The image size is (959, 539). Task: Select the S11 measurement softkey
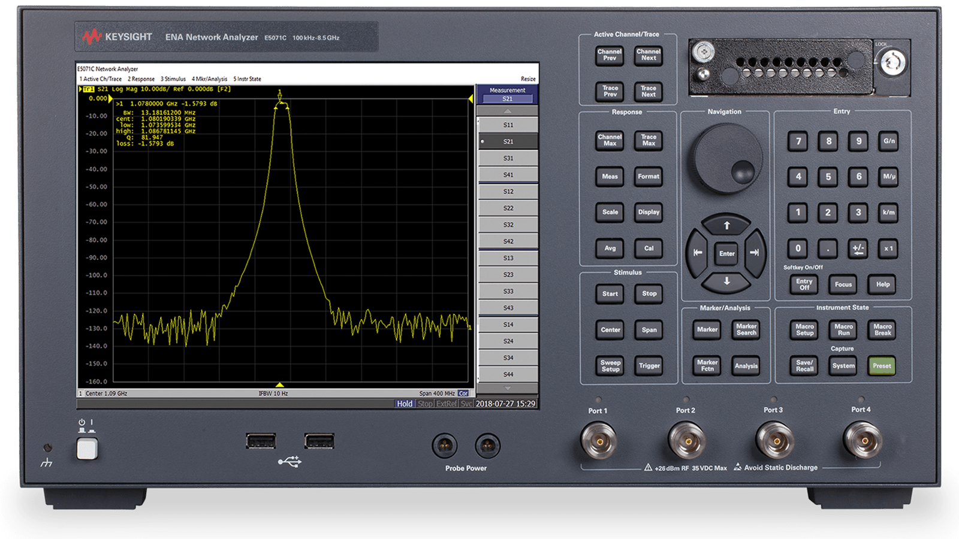506,124
